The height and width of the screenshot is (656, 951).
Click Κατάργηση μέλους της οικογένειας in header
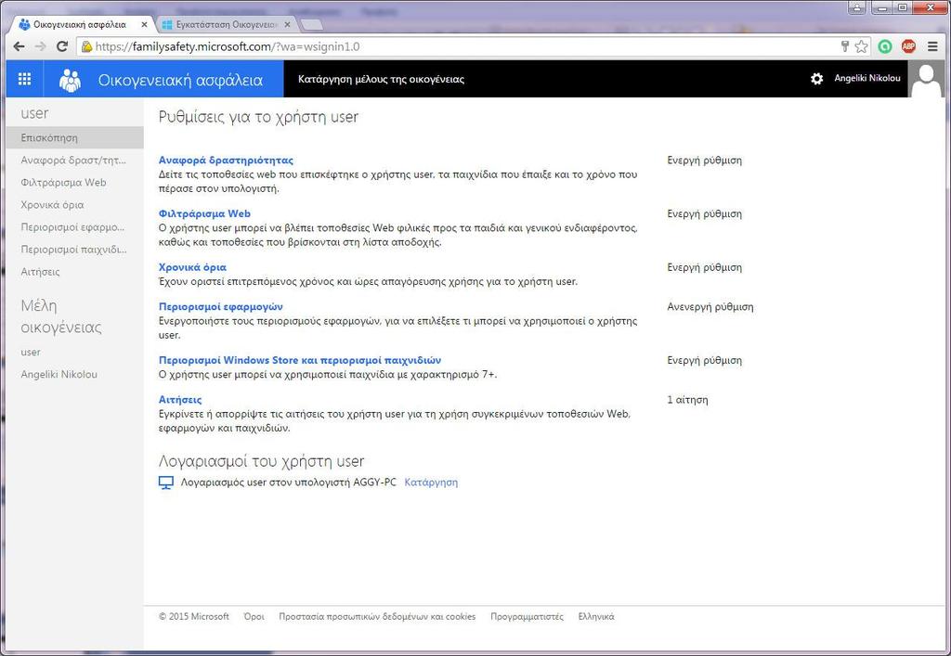click(381, 80)
